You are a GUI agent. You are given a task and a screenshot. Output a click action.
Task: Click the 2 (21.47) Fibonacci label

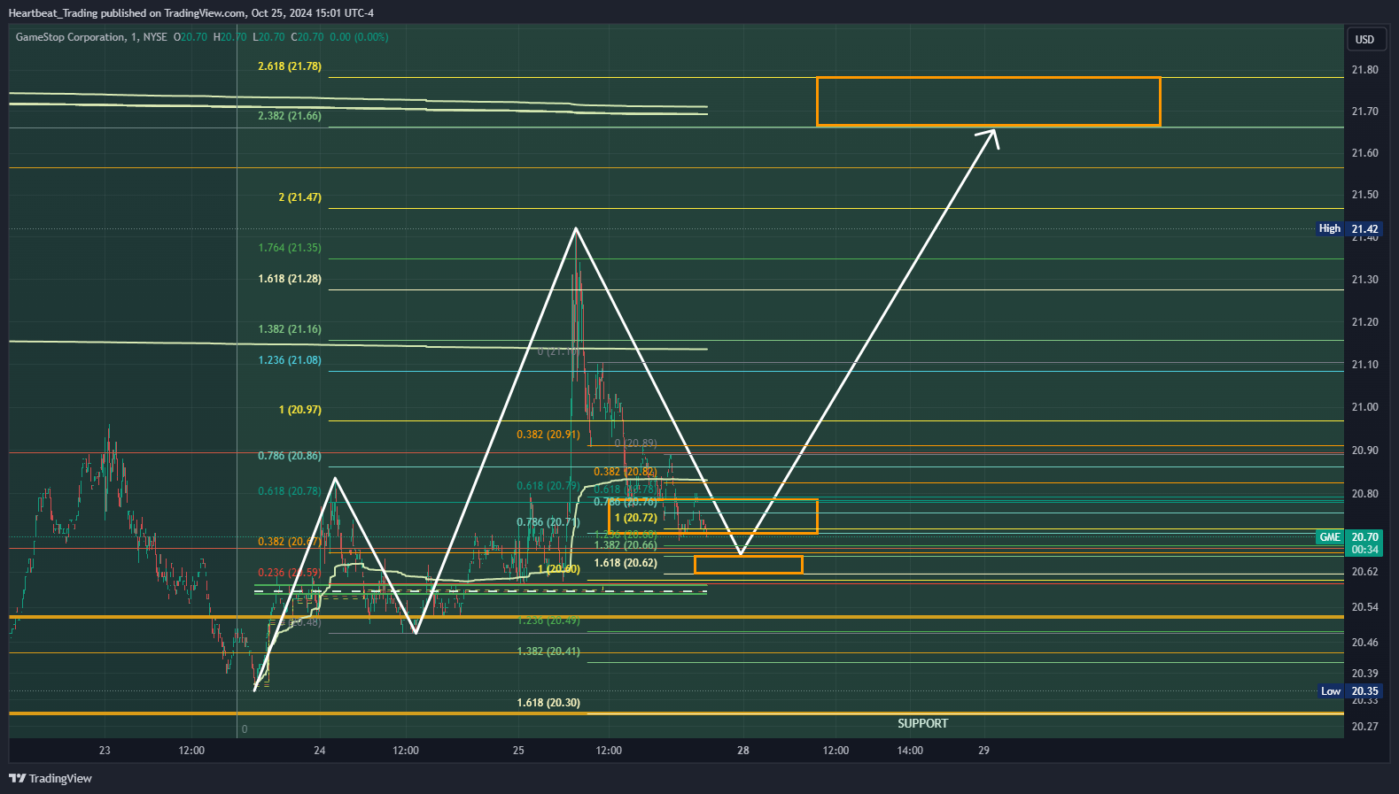click(x=299, y=197)
